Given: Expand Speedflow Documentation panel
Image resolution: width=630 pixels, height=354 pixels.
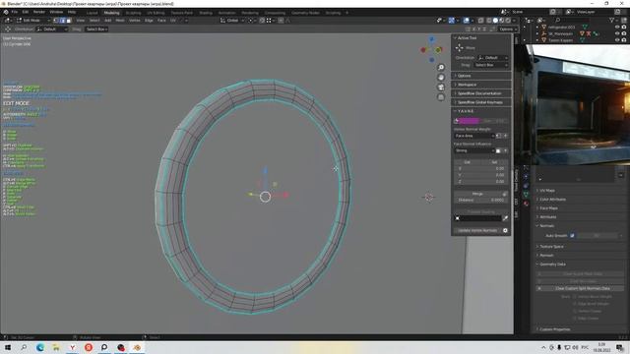Looking at the screenshot, I should (x=481, y=93).
